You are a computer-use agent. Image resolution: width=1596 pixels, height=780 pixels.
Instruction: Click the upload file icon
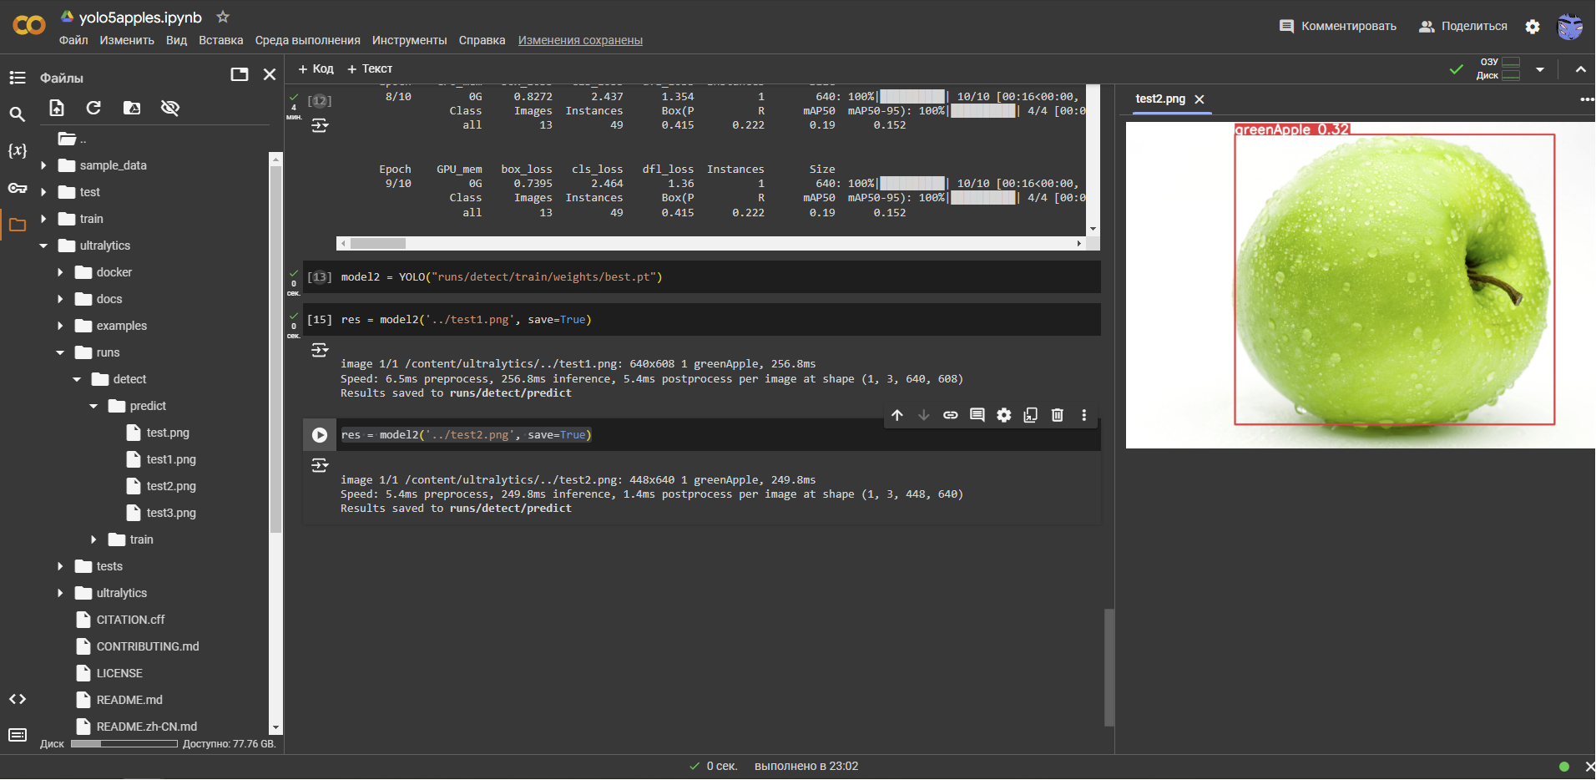[x=57, y=108]
